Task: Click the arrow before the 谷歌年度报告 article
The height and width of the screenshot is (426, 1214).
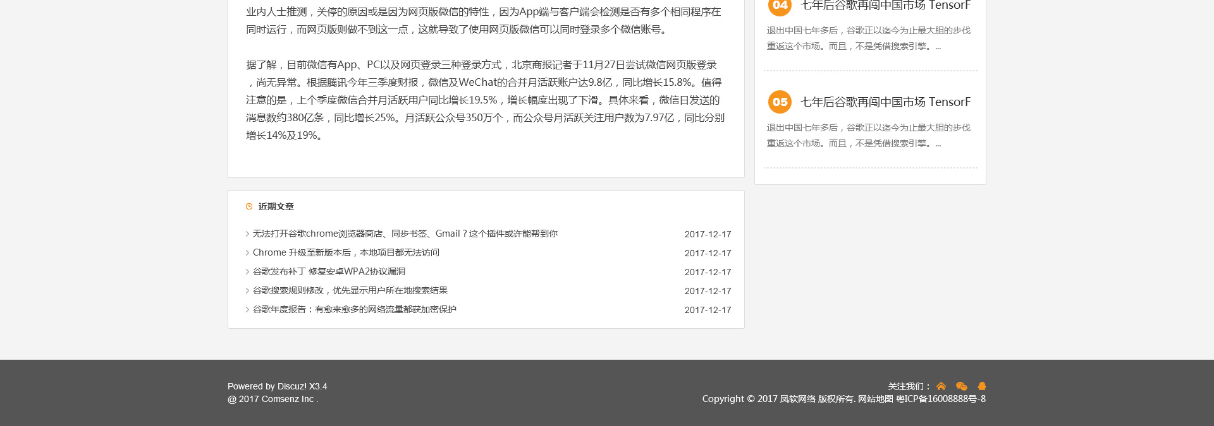Action: (x=248, y=310)
